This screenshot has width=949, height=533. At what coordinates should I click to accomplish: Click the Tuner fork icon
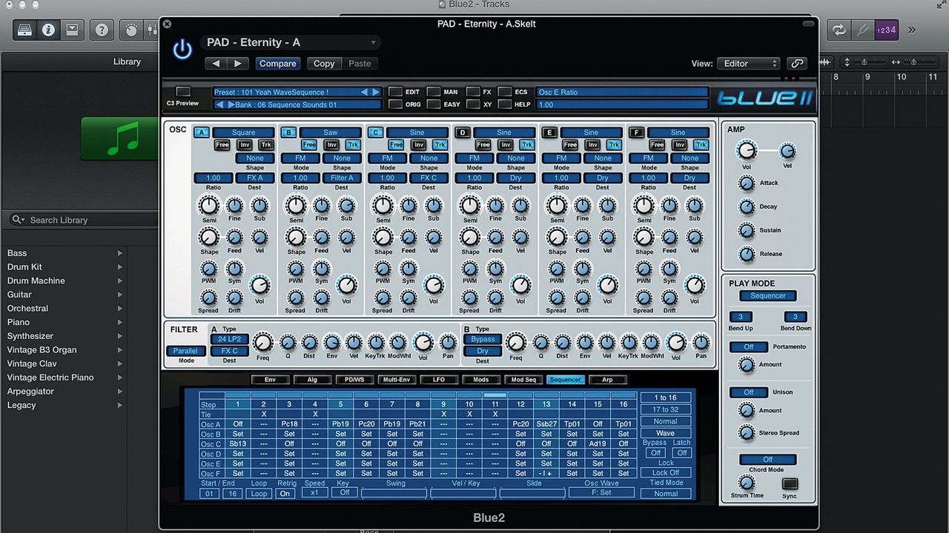coord(862,30)
